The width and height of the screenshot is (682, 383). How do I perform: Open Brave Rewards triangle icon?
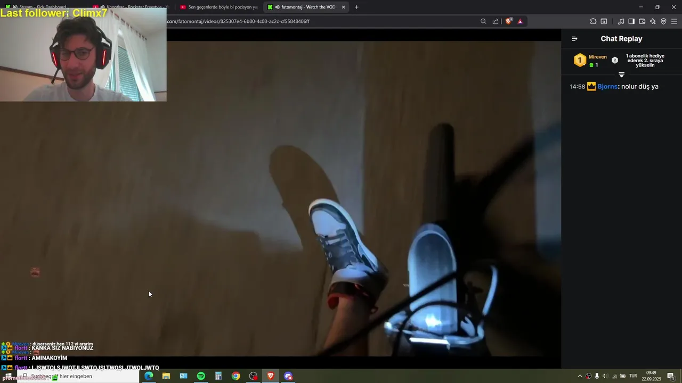pos(520,21)
